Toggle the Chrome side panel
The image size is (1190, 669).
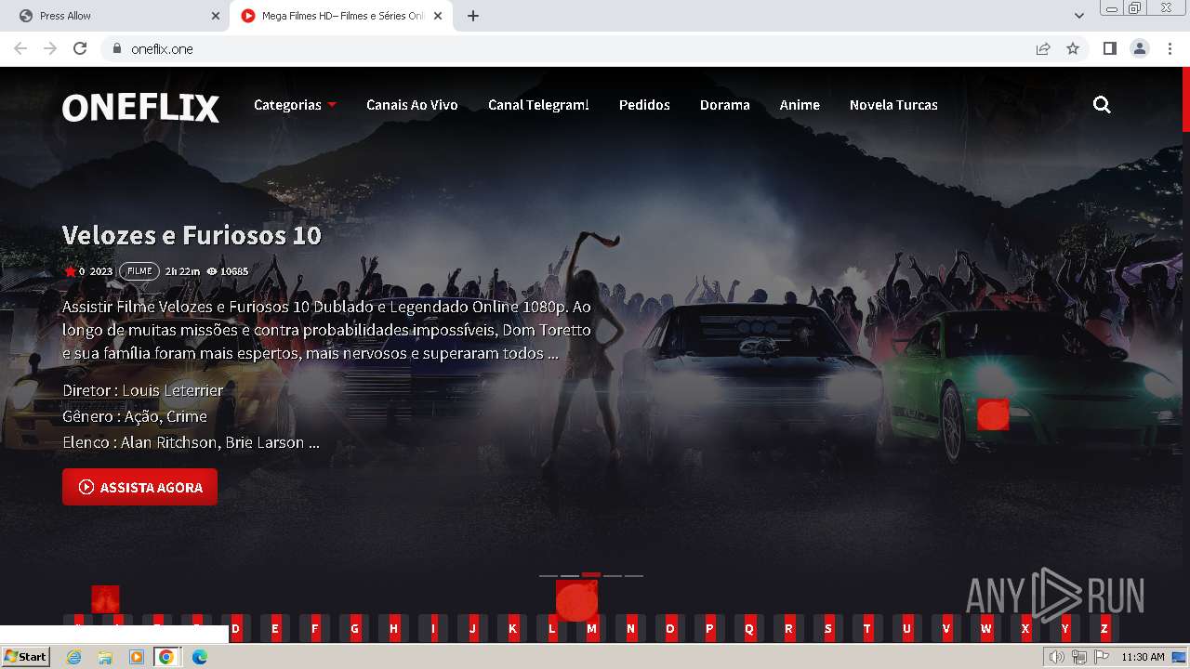click(x=1109, y=48)
